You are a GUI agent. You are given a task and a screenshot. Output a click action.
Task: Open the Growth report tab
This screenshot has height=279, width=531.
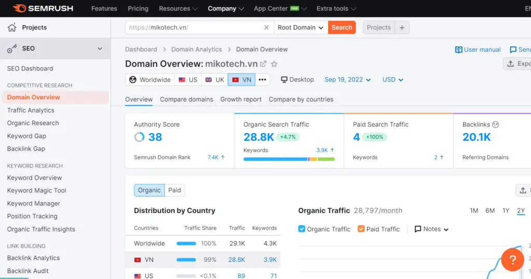coord(241,100)
